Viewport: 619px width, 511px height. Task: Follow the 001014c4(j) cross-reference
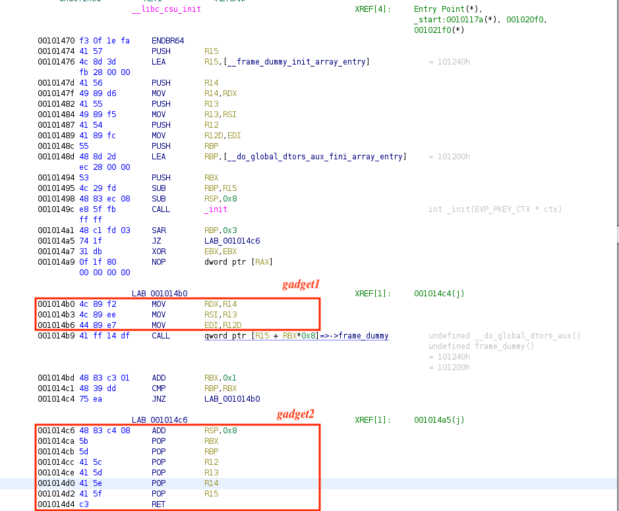tap(439, 294)
